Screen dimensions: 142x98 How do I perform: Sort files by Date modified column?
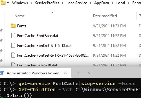coord(105,16)
